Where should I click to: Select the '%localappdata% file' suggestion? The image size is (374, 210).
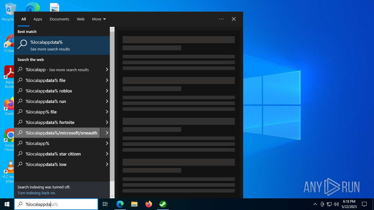[x=57, y=80]
